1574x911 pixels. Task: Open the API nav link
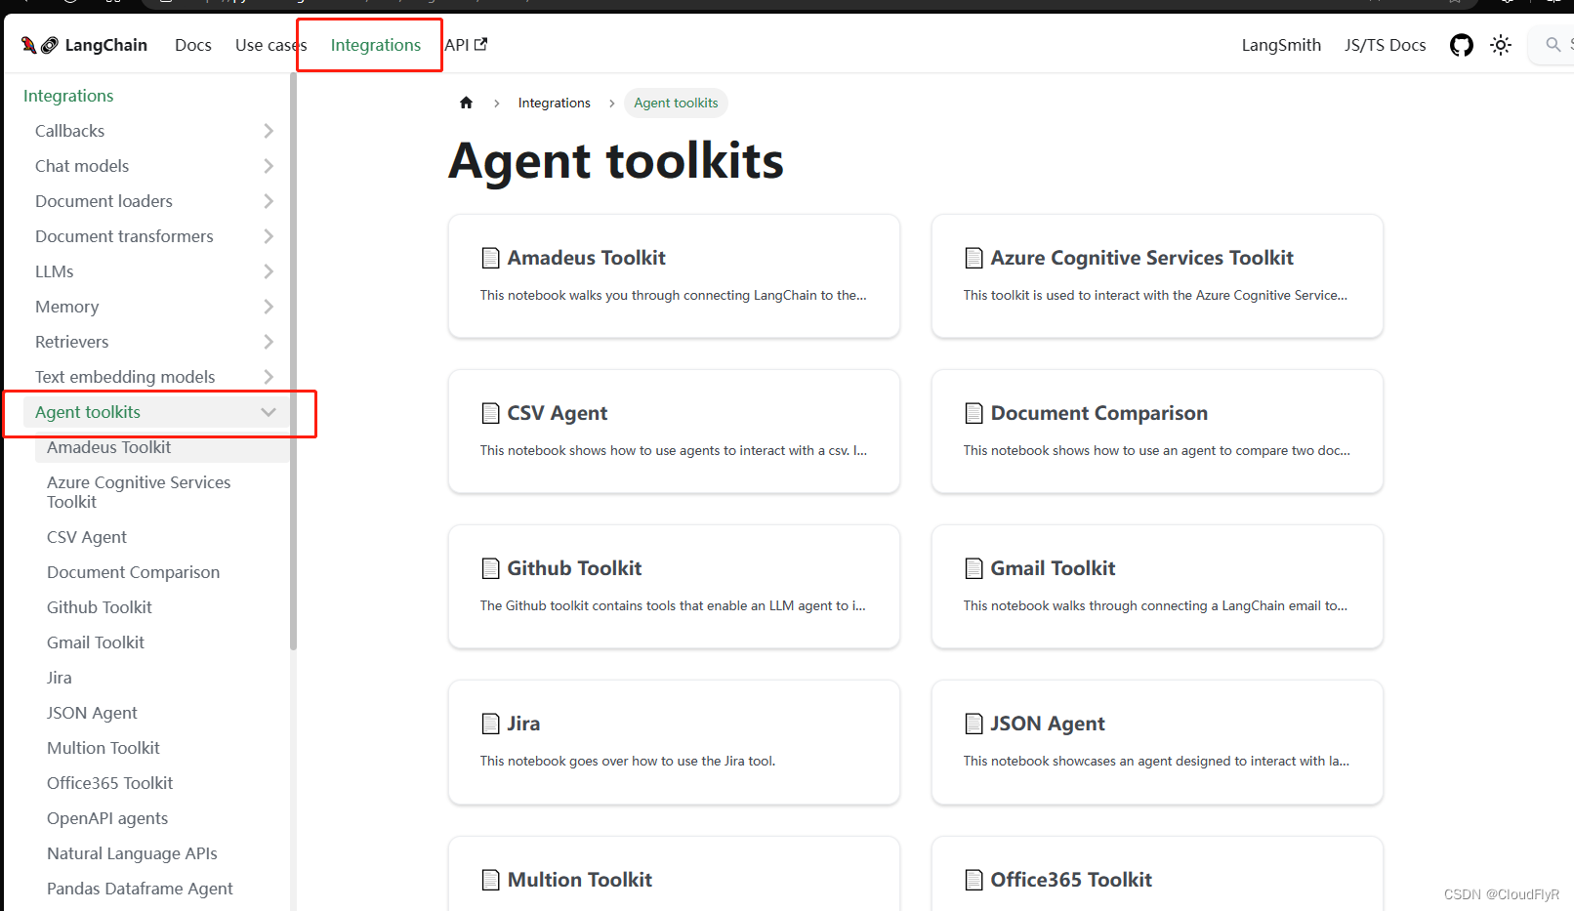point(466,45)
